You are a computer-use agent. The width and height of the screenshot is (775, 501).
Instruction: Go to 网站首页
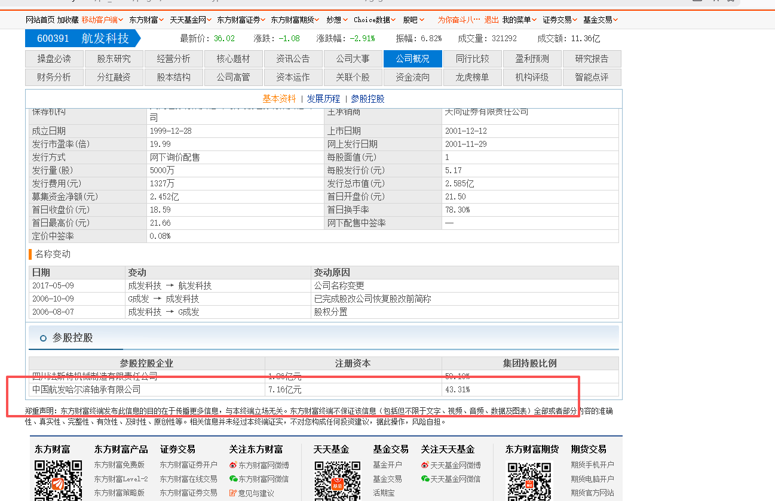[x=40, y=20]
